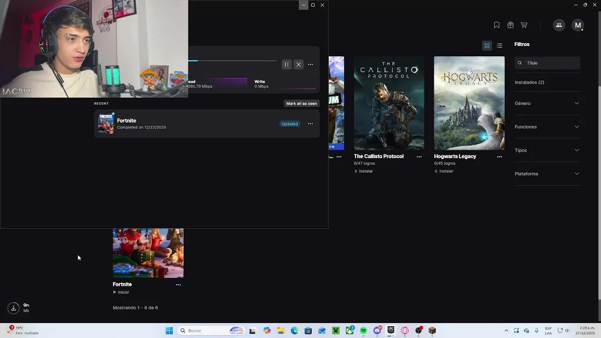The image size is (601, 338).
Task: Select the Instalados (2) filter
Action: 529,82
